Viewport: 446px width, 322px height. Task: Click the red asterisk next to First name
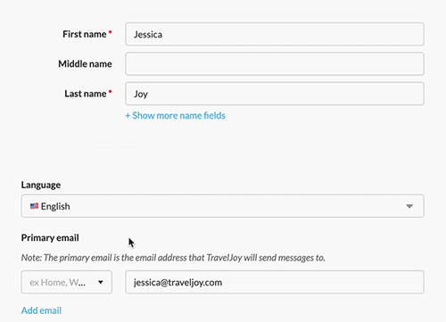coord(110,32)
